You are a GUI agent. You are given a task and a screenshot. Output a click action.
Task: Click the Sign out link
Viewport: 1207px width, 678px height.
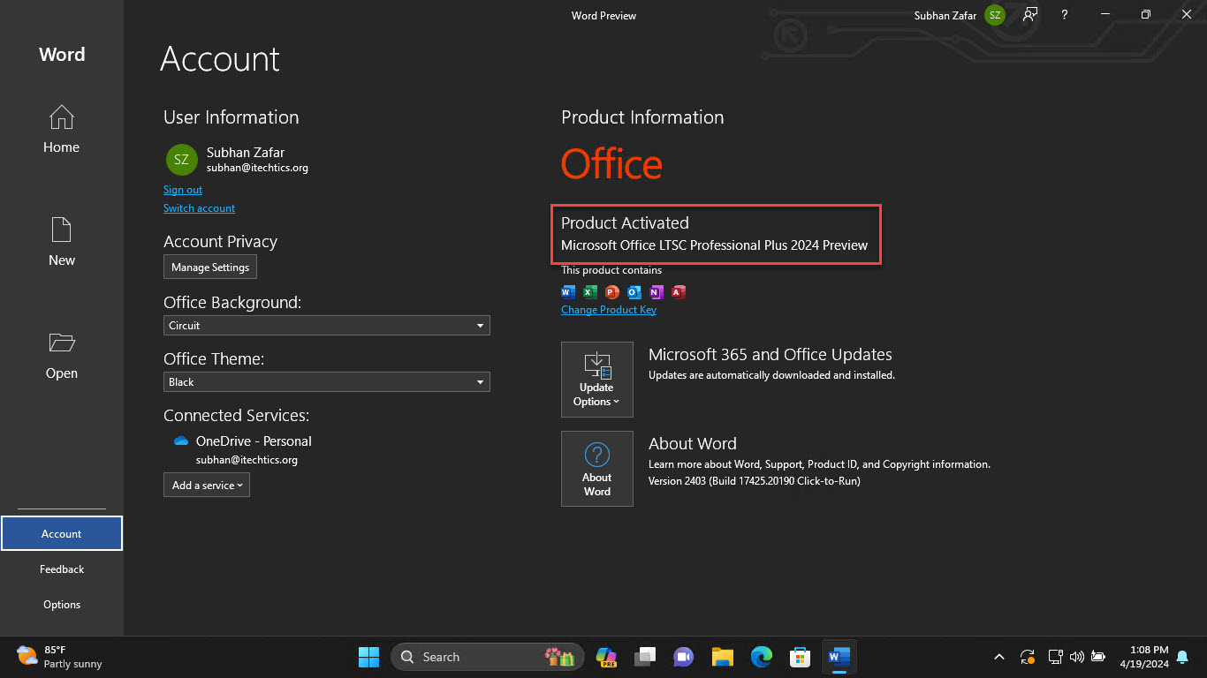[183, 190]
